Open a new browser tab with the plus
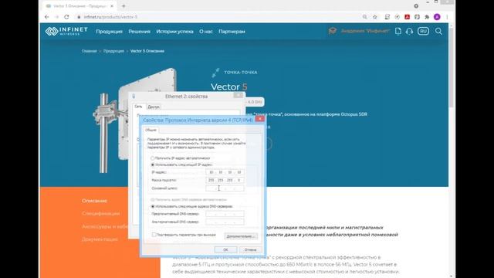The image size is (494, 278). 123,6
